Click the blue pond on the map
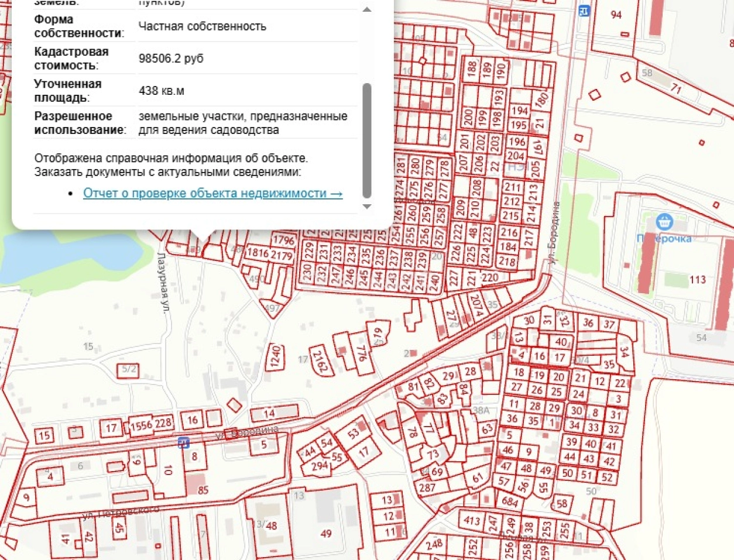 (70, 256)
